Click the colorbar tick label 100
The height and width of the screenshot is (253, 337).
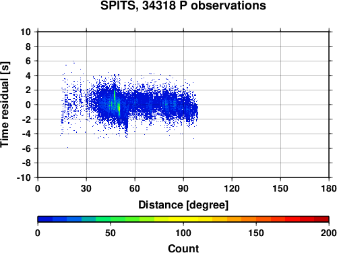(183, 233)
